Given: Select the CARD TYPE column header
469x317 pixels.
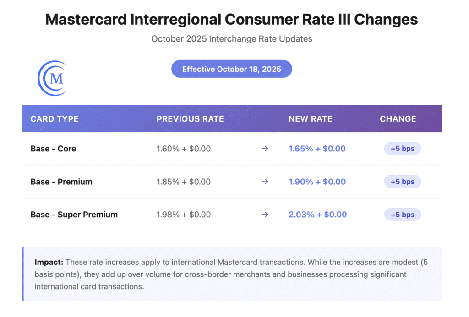Looking at the screenshot, I should 55,119.
